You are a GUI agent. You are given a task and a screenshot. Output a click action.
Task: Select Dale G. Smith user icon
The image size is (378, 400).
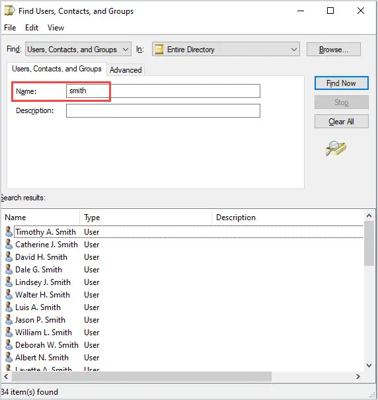pos(9,269)
